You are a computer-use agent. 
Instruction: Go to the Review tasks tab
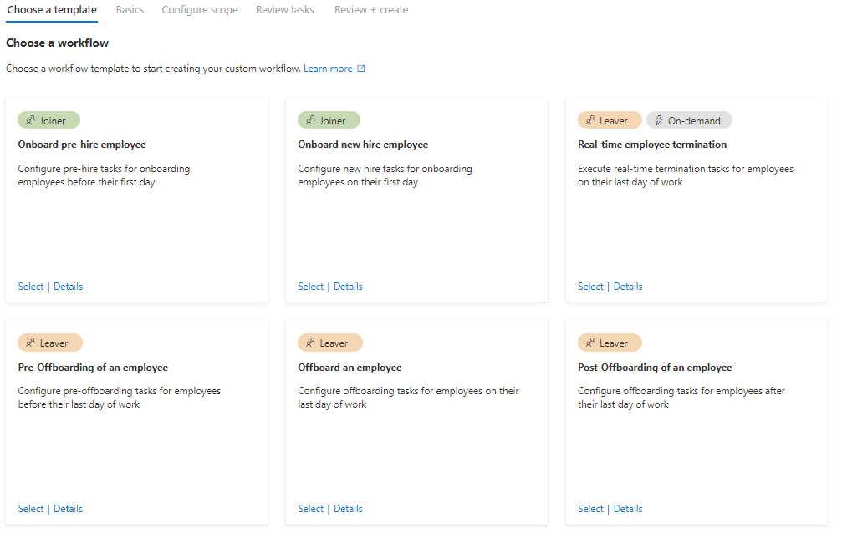(x=285, y=10)
